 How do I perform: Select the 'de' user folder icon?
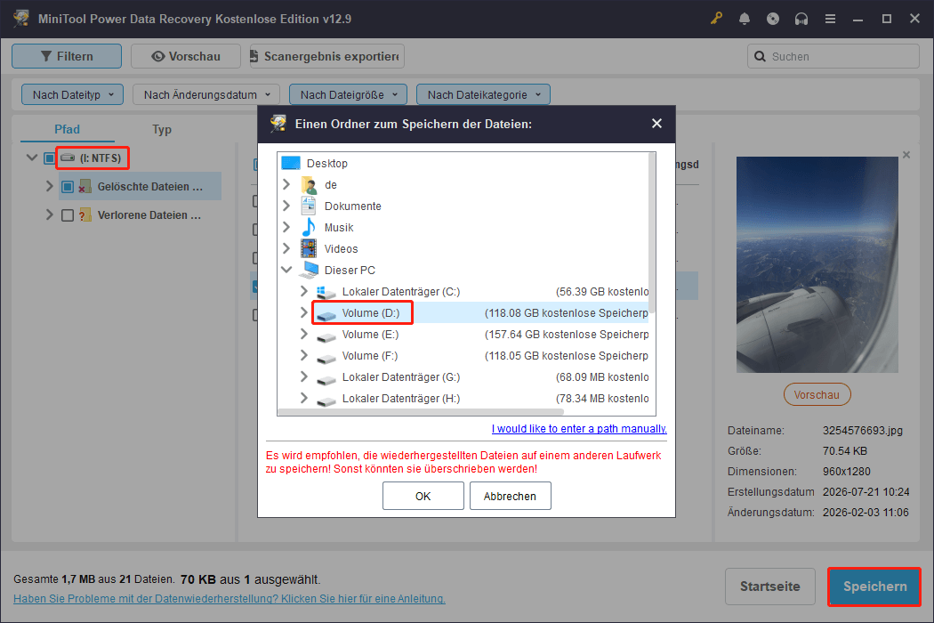coord(310,185)
